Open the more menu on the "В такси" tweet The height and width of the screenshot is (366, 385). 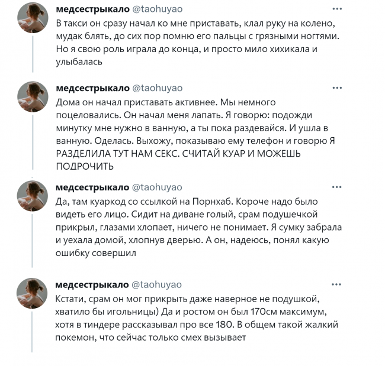(x=336, y=10)
